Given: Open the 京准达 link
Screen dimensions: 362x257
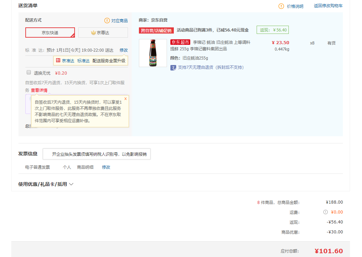Looking at the screenshot, I should tap(68, 61).
